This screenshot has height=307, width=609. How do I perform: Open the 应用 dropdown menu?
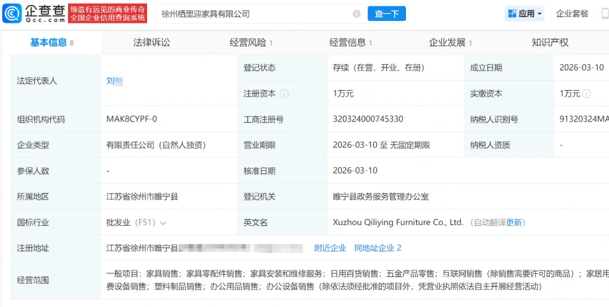[525, 14]
